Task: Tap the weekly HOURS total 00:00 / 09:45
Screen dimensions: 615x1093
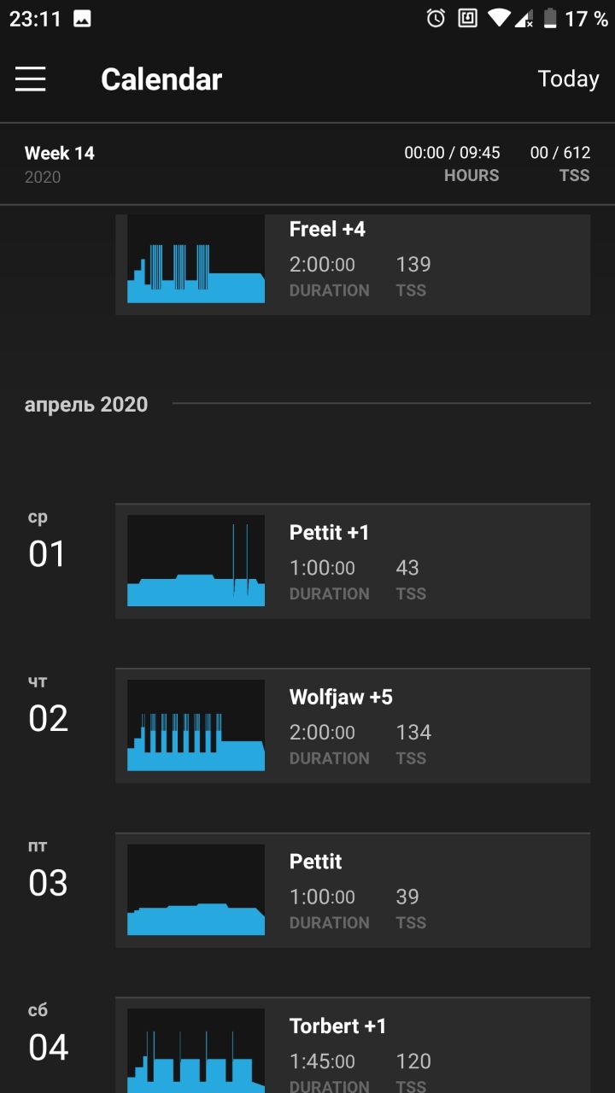Action: click(x=452, y=153)
